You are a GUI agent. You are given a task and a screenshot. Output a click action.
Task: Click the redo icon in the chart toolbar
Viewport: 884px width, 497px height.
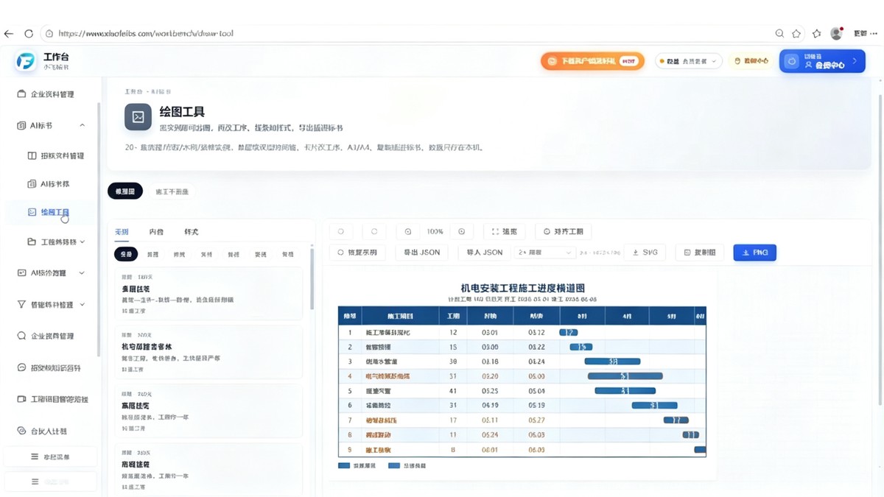tap(374, 231)
